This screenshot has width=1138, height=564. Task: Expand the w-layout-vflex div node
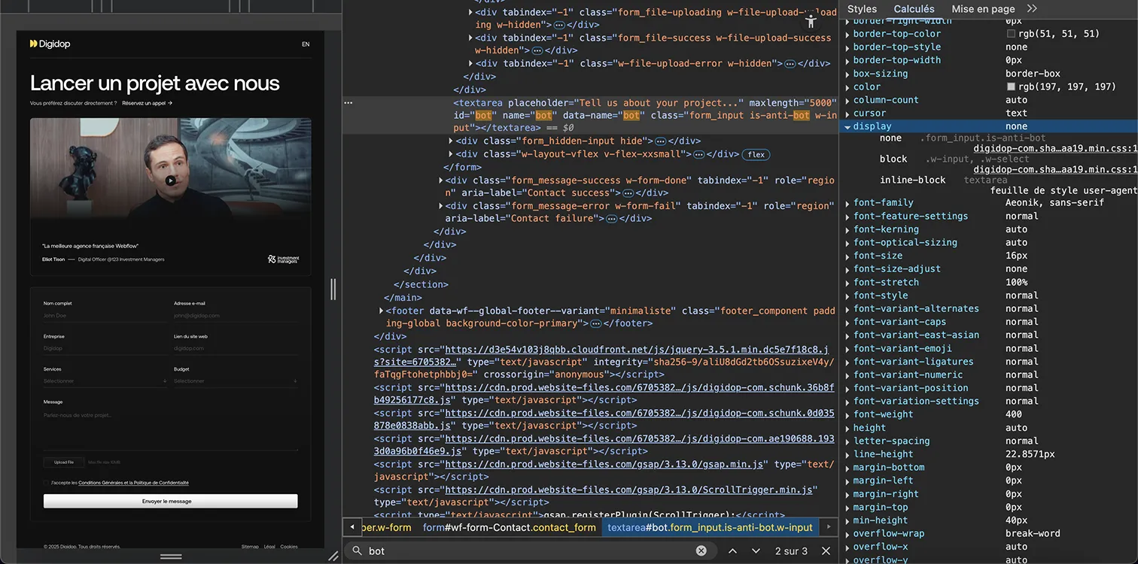click(451, 154)
